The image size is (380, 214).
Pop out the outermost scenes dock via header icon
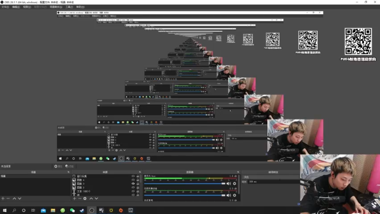[x=68, y=172]
